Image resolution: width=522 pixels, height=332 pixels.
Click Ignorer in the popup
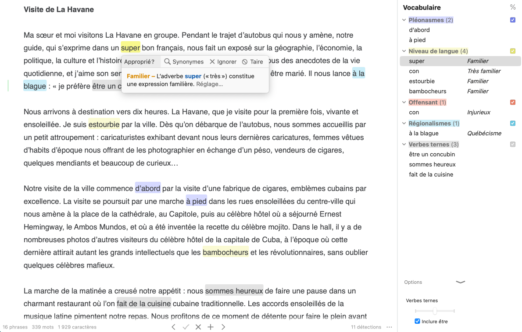pyautogui.click(x=223, y=61)
